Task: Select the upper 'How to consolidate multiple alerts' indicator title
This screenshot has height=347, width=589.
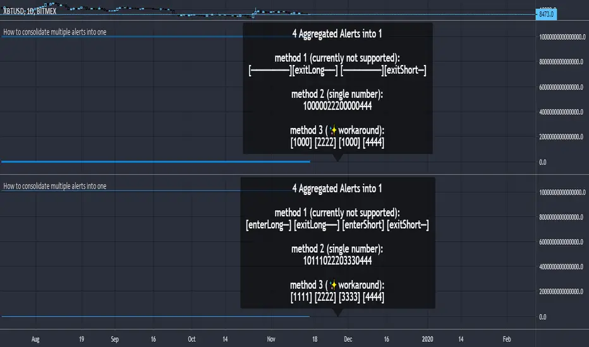Action: pos(55,31)
